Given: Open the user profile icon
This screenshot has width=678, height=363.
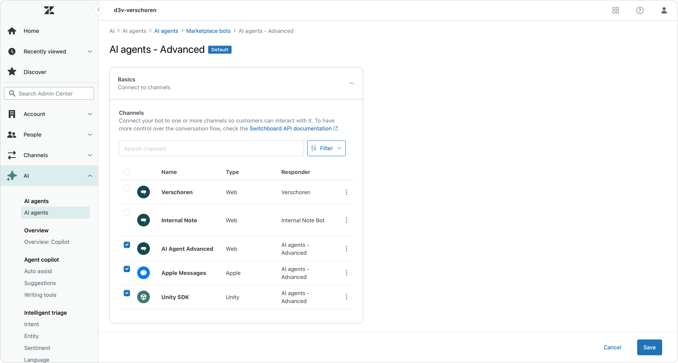Looking at the screenshot, I should [664, 10].
